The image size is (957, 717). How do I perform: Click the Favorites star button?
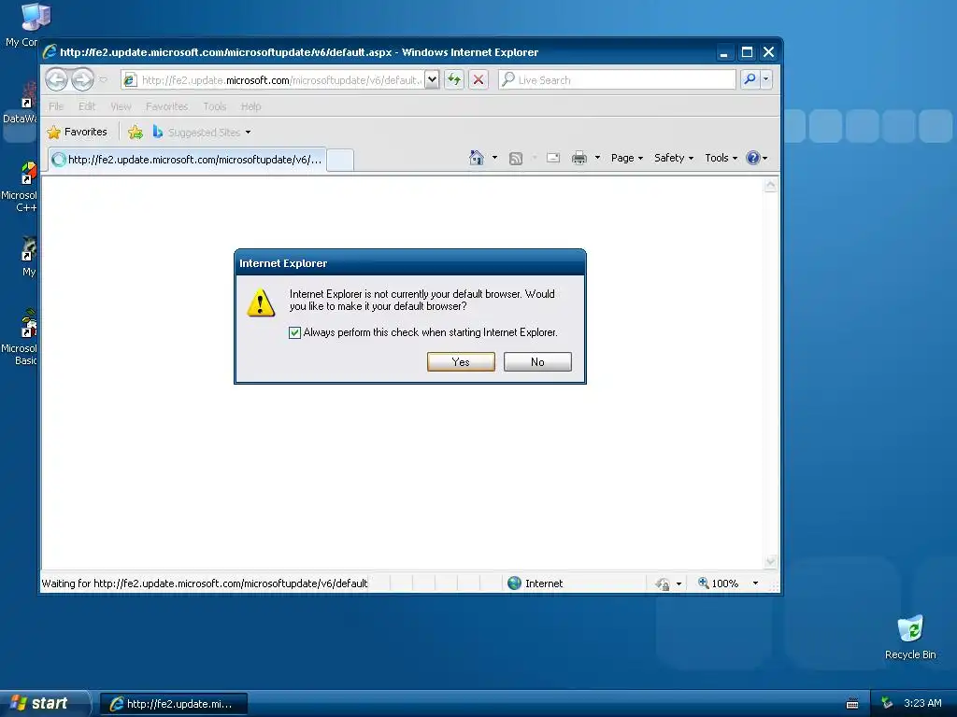pos(78,132)
